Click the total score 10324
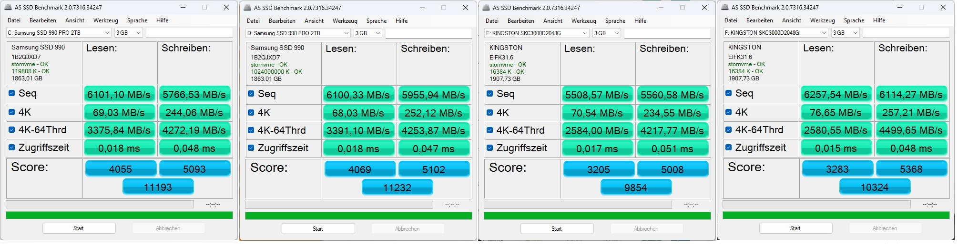The width and height of the screenshot is (958, 245). pyautogui.click(x=875, y=187)
